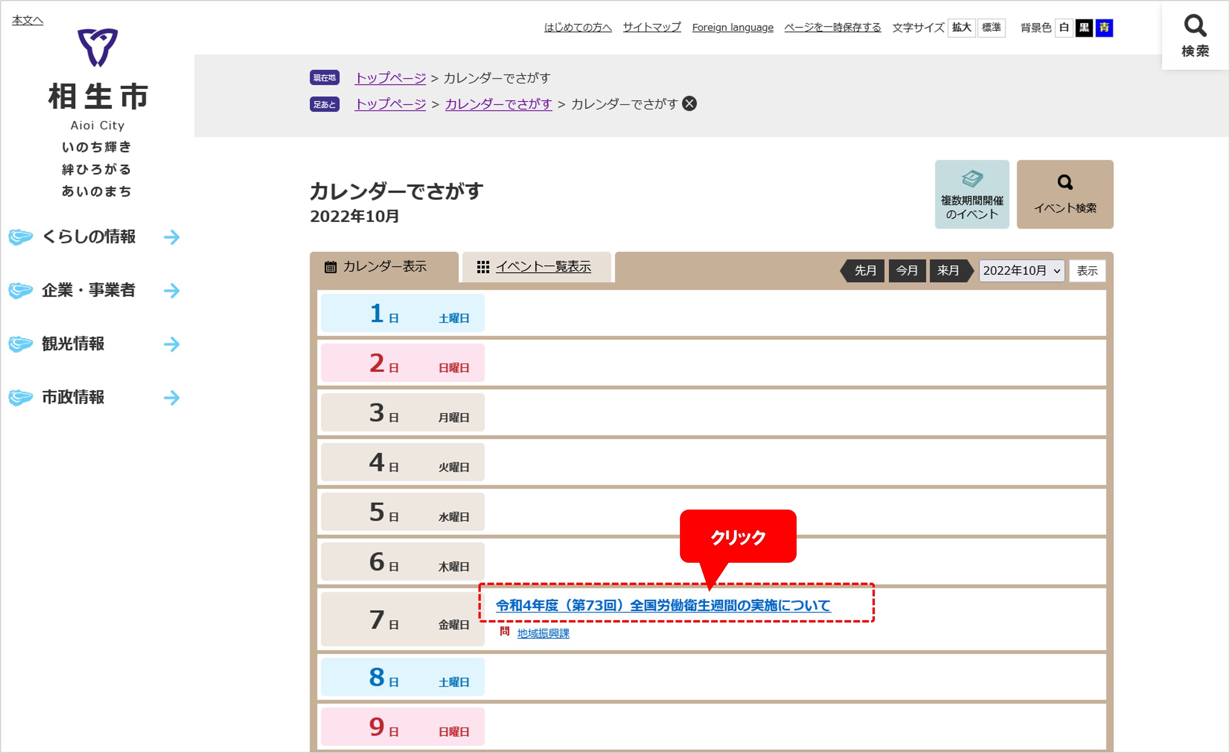Select the 4日 火曜日 date cell

[403, 462]
